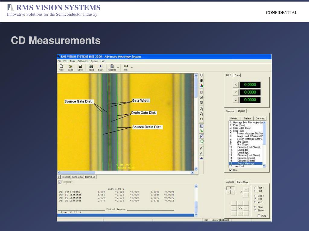This screenshot has height=231, width=309.
Task: Select program step 16 Report Message
Action: [x=246, y=163]
